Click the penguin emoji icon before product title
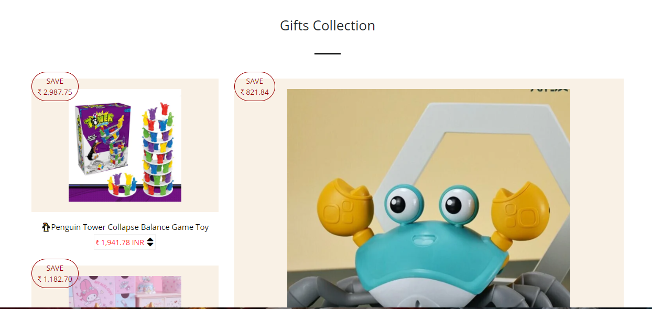 click(x=46, y=227)
